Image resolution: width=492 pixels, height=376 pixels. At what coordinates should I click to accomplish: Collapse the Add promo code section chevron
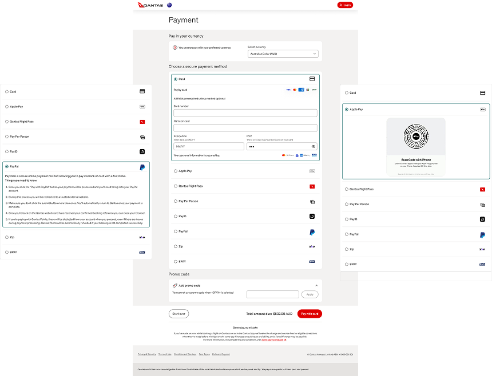[316, 286]
